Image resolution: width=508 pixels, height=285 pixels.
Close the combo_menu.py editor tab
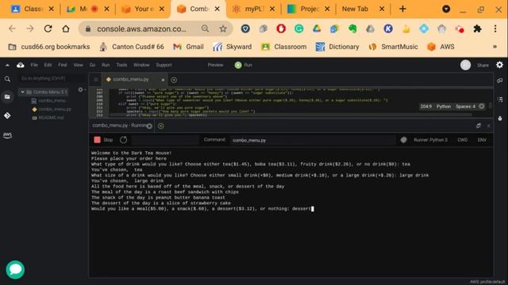tap(163, 80)
